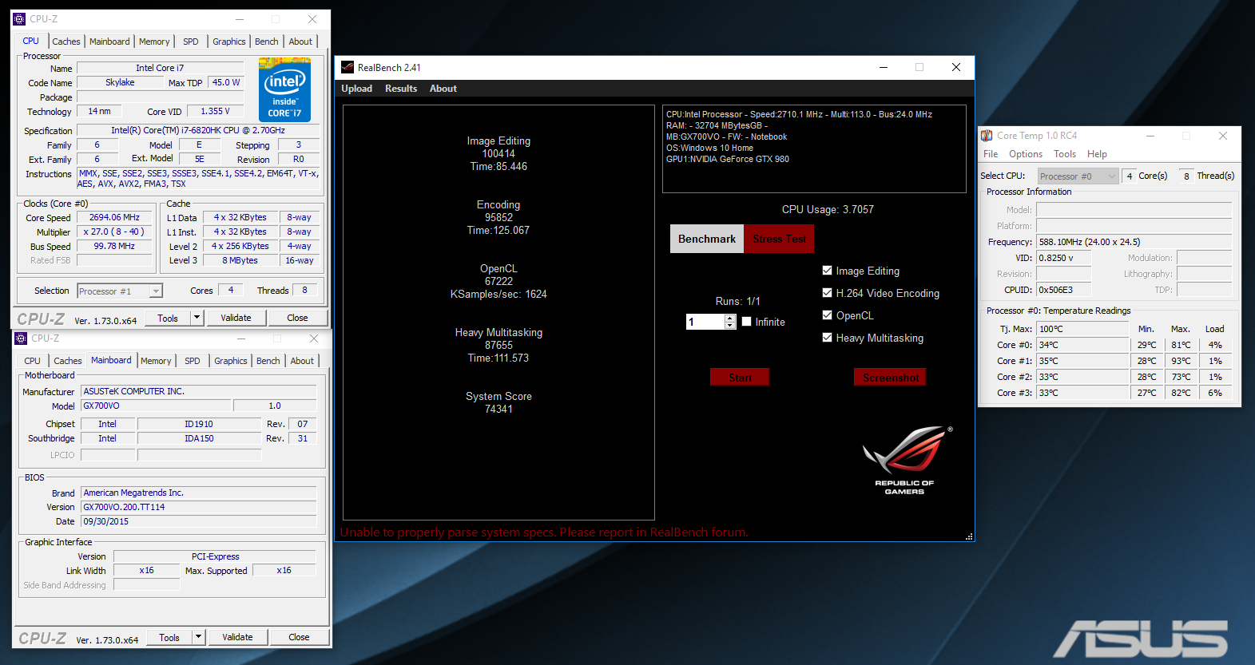Open the Upload menu in RealBench
The image size is (1255, 665).
[x=357, y=89]
